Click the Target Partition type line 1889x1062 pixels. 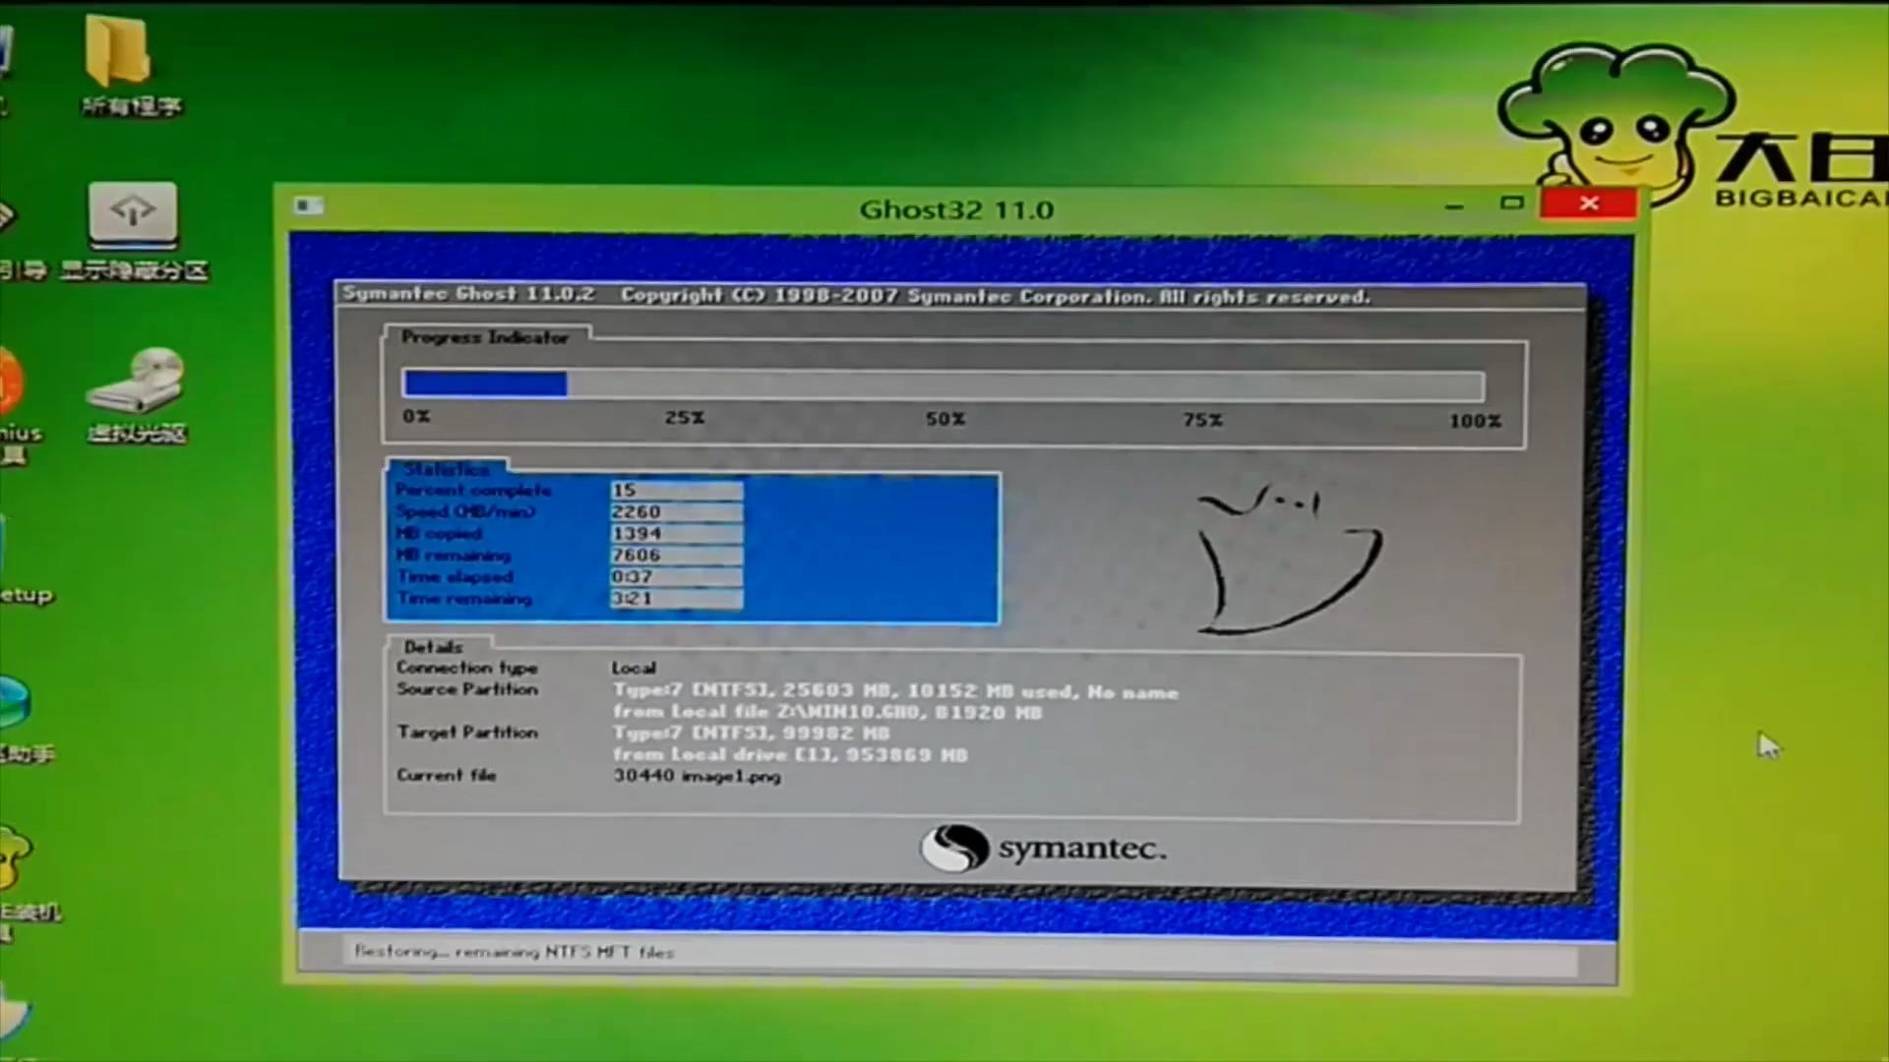751,734
